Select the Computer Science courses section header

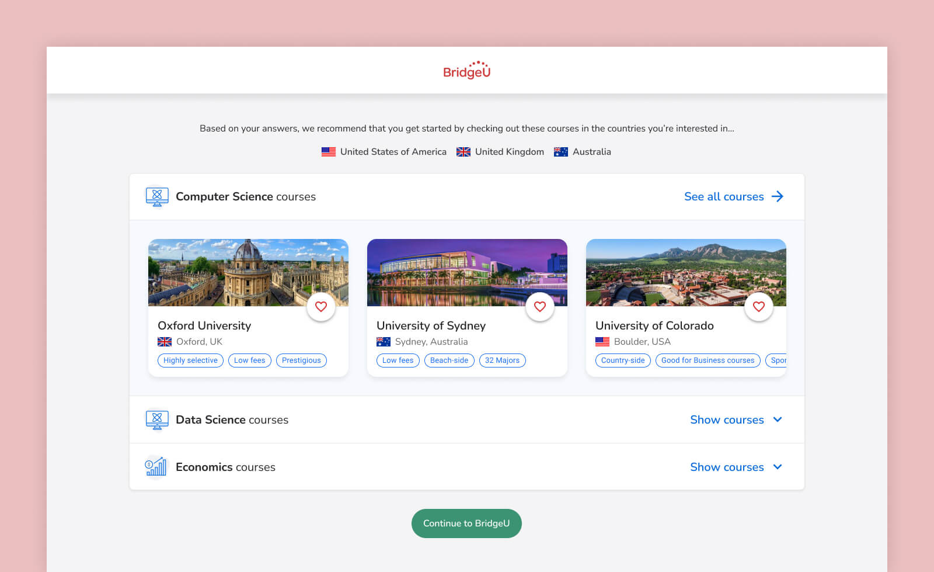[245, 196]
